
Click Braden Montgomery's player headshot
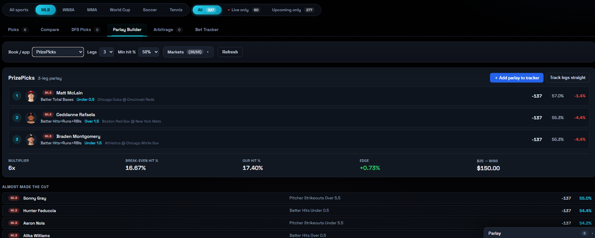click(31, 139)
